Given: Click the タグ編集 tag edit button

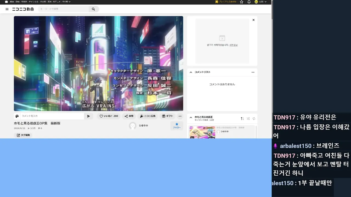Looking at the screenshot, I should point(23,135).
